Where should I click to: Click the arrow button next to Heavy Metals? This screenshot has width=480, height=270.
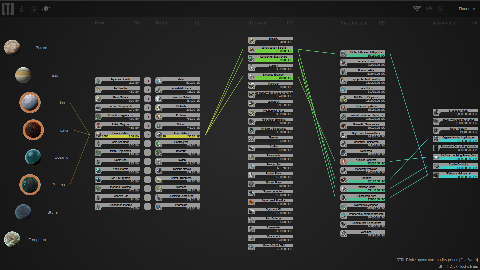pyautogui.click(x=147, y=135)
